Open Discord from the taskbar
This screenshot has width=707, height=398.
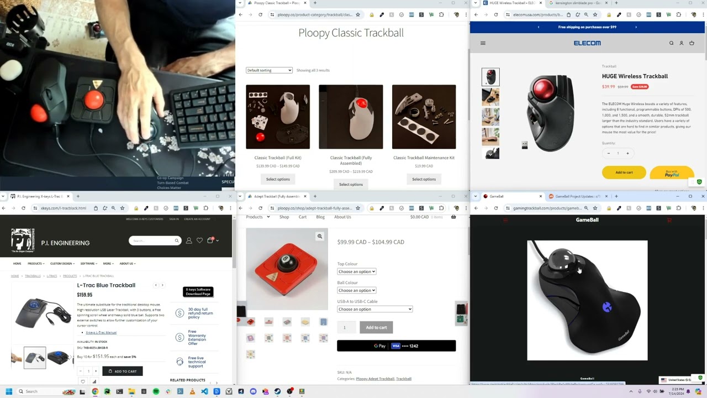tap(253, 391)
